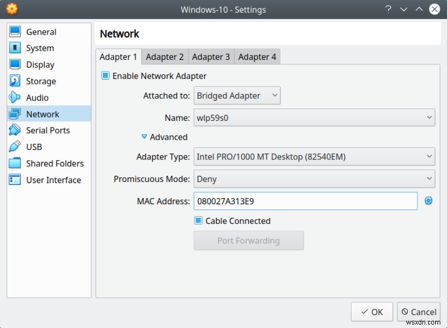Open the Attached to dropdown
447x328 pixels.
pyautogui.click(x=236, y=95)
